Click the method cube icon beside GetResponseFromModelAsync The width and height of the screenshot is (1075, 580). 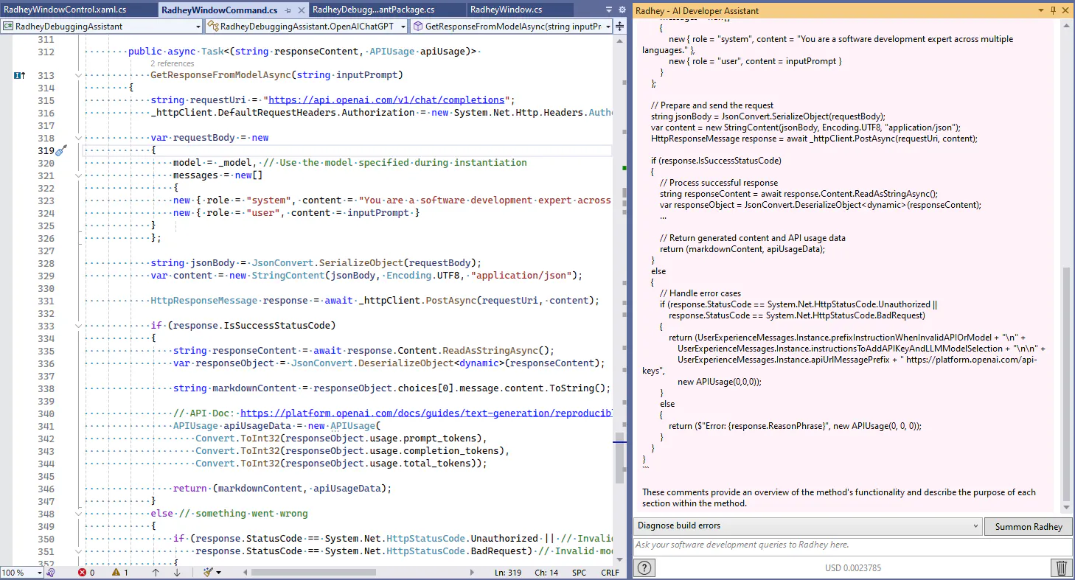click(x=417, y=26)
